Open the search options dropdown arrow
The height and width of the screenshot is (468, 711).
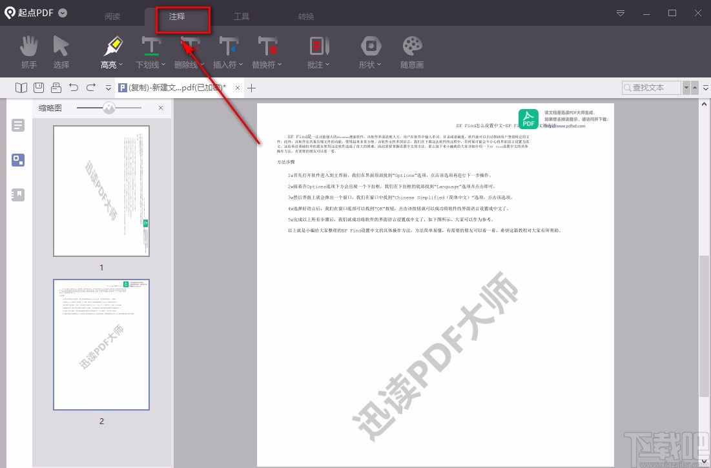click(x=686, y=87)
